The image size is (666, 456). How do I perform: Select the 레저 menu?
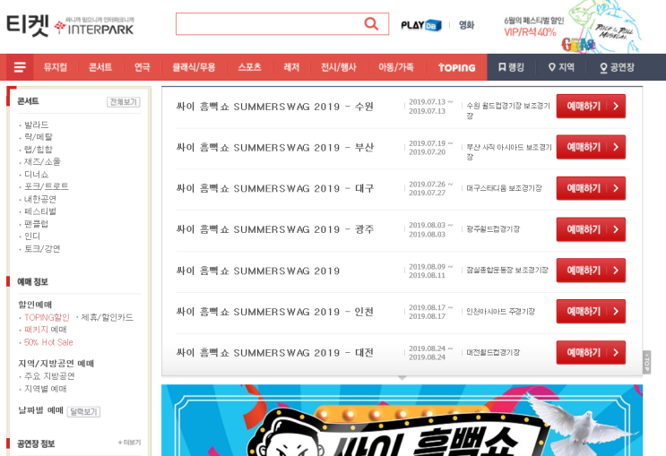coord(291,67)
